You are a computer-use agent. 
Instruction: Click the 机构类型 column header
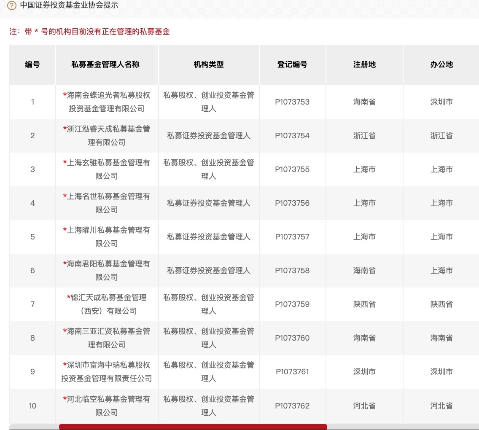209,64
